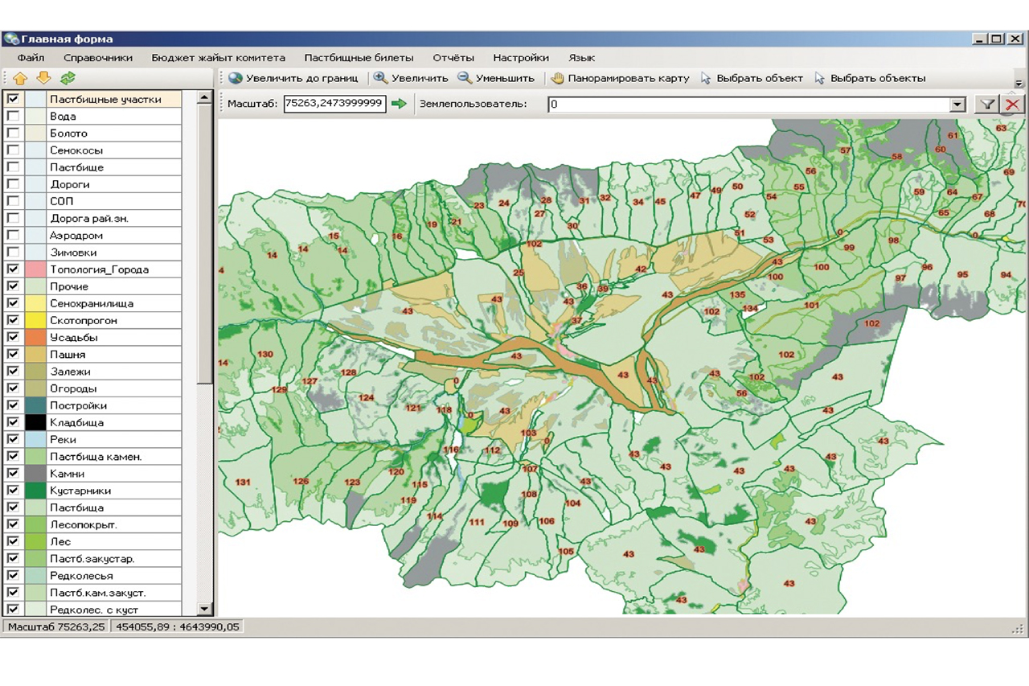Select the 'Уменьшить' zoom out tool
This screenshot has width=1029, height=686.
(496, 78)
